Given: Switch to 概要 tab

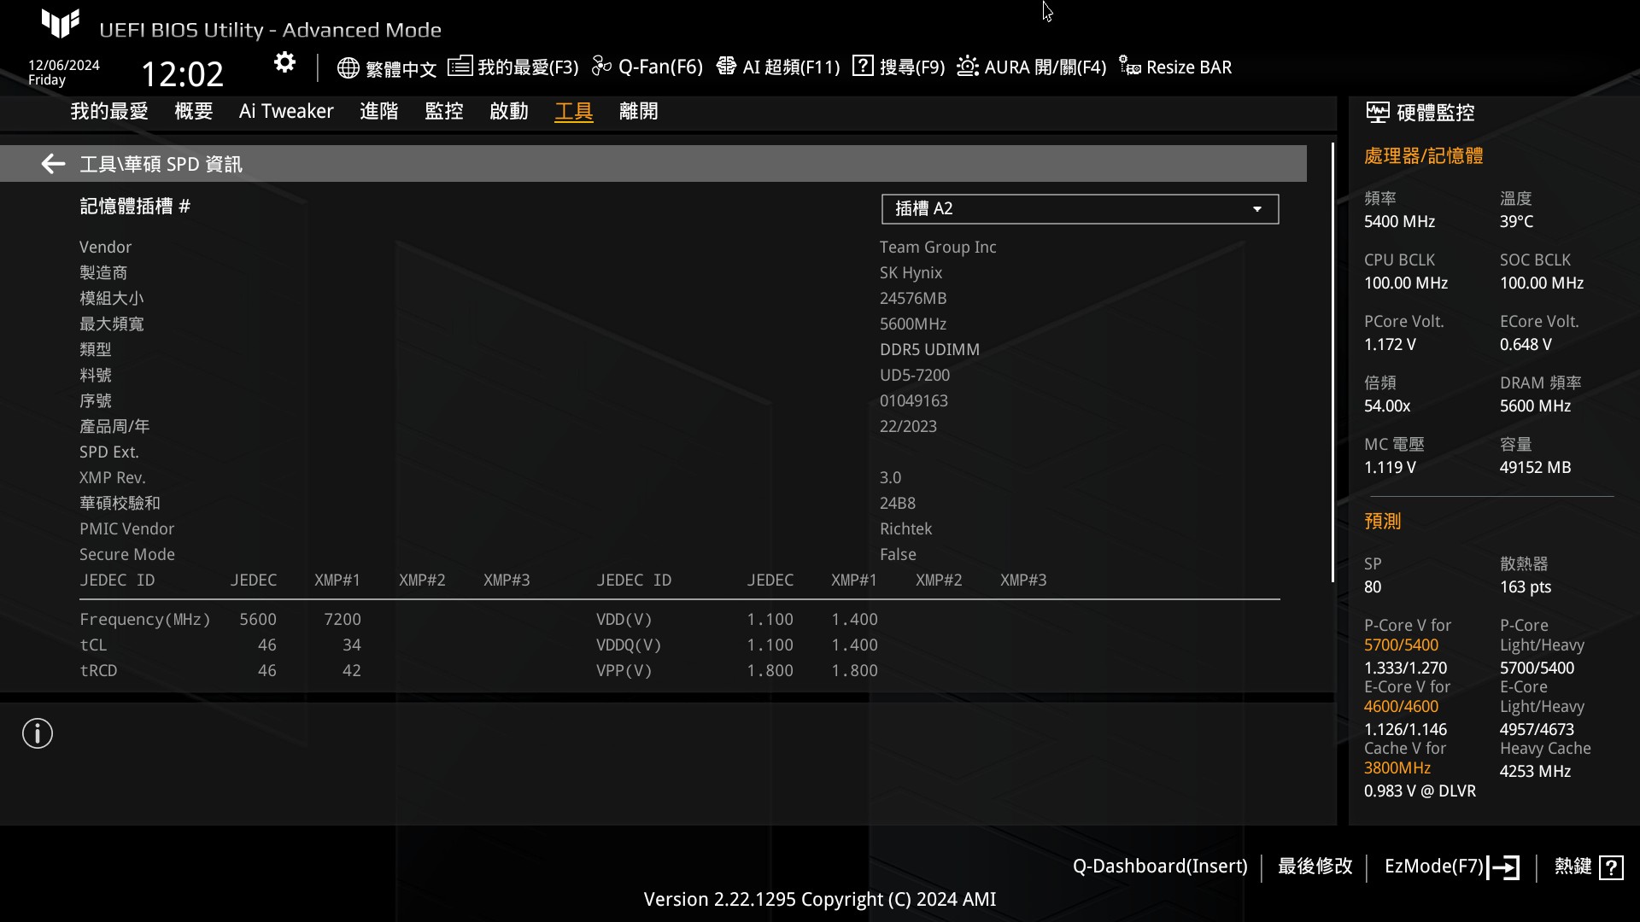Looking at the screenshot, I should [194, 112].
